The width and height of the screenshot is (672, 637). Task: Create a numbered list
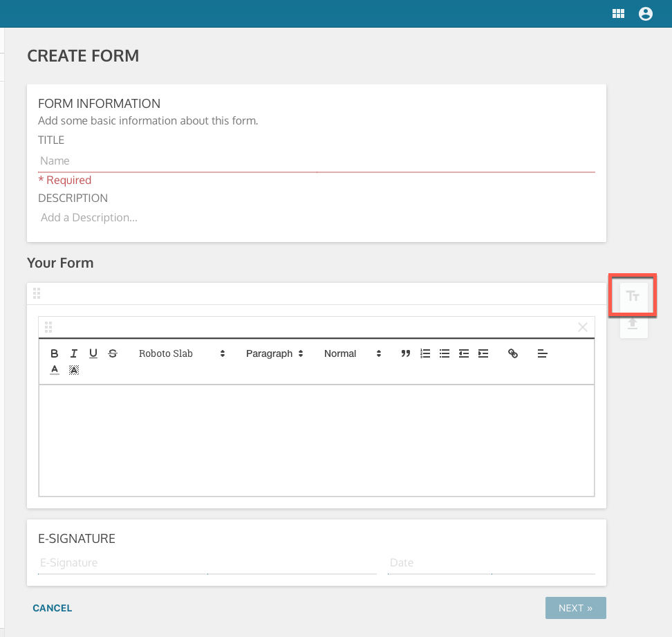tap(425, 353)
